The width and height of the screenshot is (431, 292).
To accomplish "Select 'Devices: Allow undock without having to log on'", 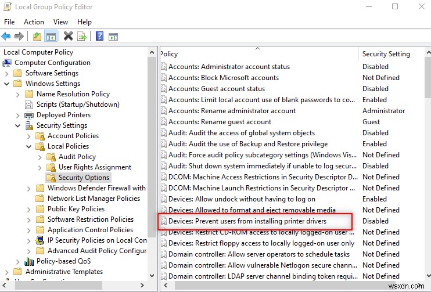I will (242, 199).
